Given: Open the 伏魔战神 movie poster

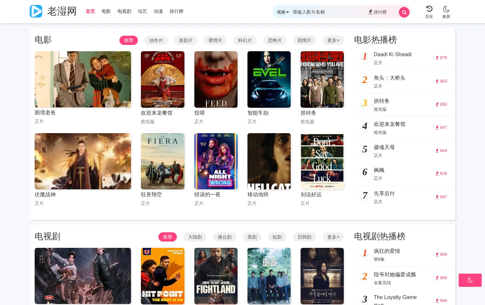Looking at the screenshot, I should [x=83, y=161].
